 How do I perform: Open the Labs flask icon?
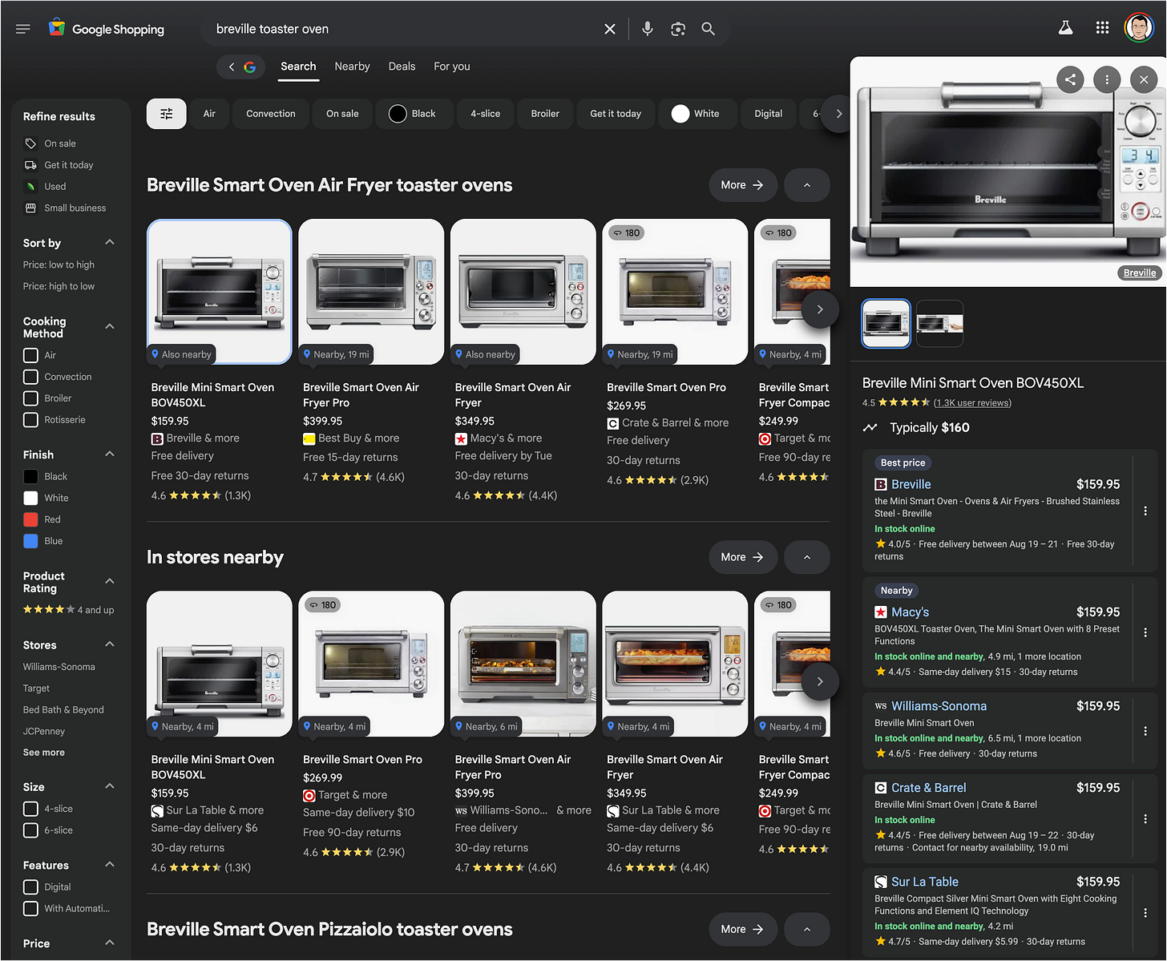1065,28
